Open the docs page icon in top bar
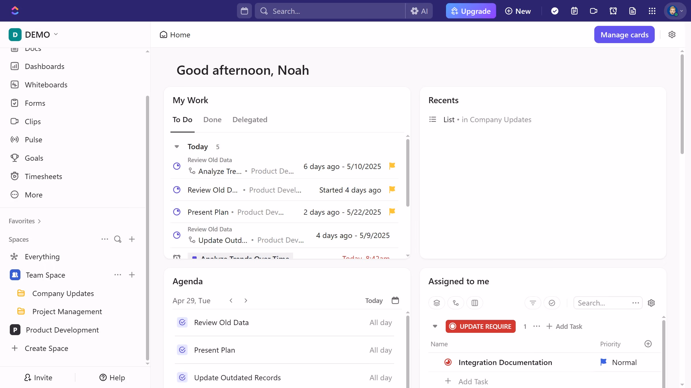Image resolution: width=691 pixels, height=388 pixels. (633, 11)
